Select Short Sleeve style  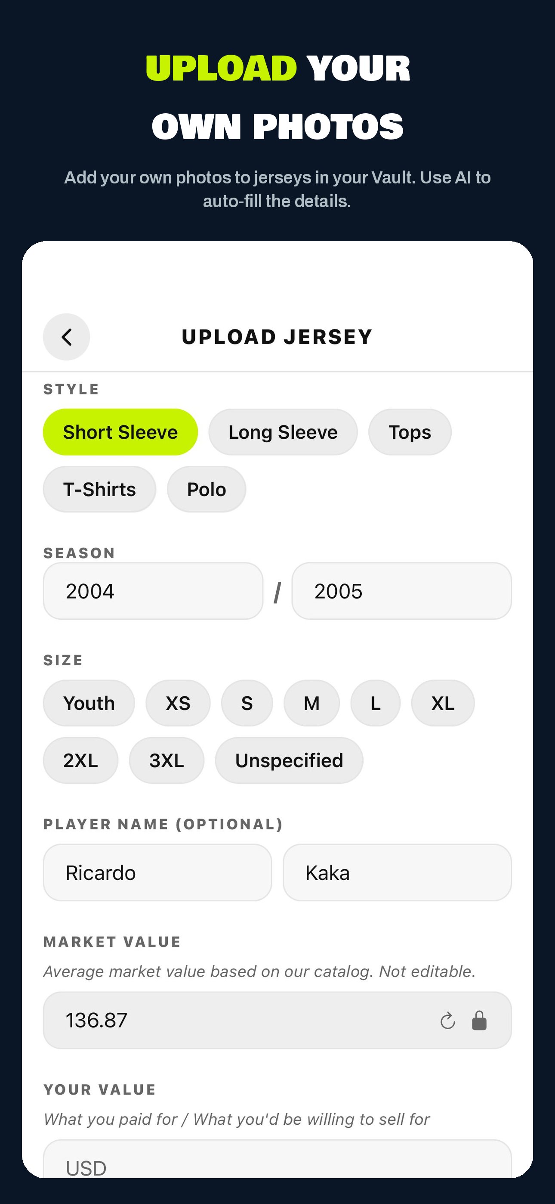click(120, 432)
